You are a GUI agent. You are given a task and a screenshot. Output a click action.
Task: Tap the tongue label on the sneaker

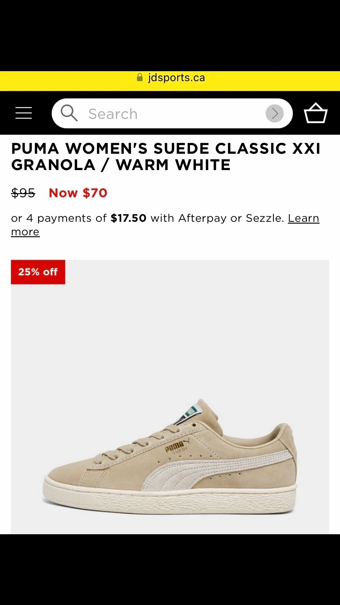188,413
